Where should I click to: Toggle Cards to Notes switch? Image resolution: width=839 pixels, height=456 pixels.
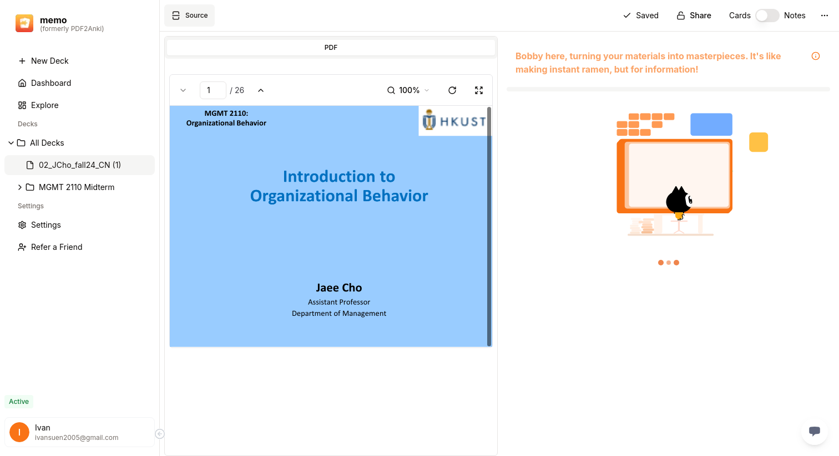(x=767, y=16)
